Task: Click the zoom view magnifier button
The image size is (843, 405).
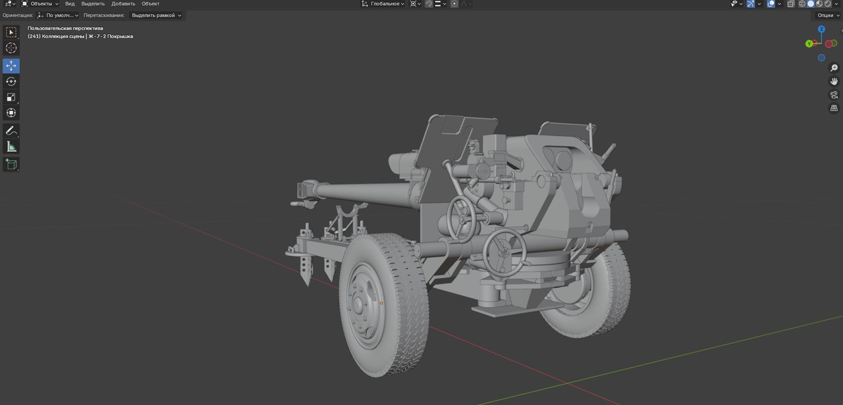Action: 834,68
